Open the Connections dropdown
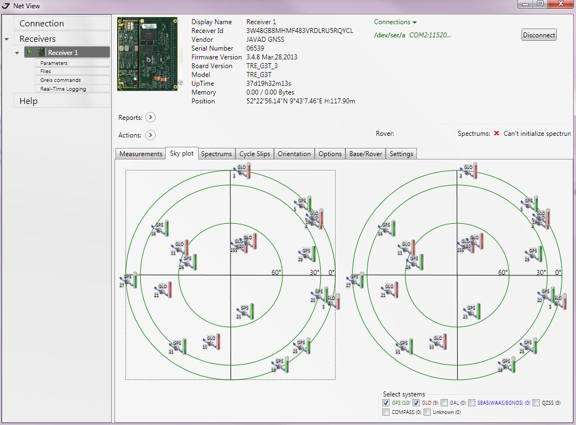576x425 pixels. pos(395,22)
